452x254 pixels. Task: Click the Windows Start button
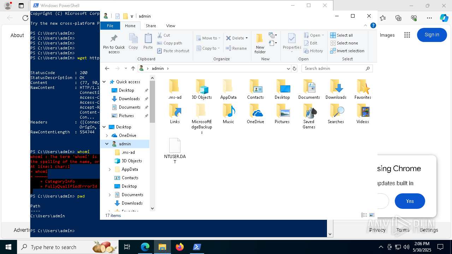tap(8, 247)
